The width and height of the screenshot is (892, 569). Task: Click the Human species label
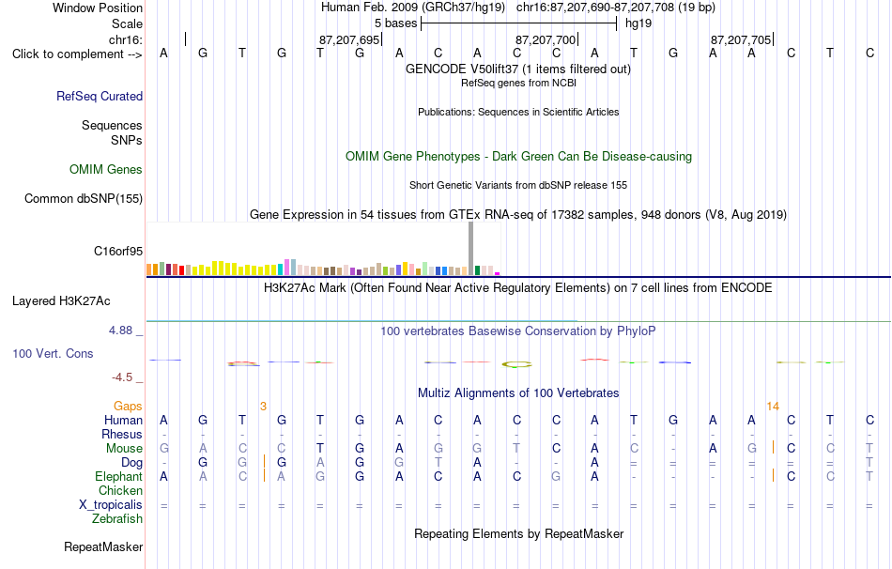point(123,420)
